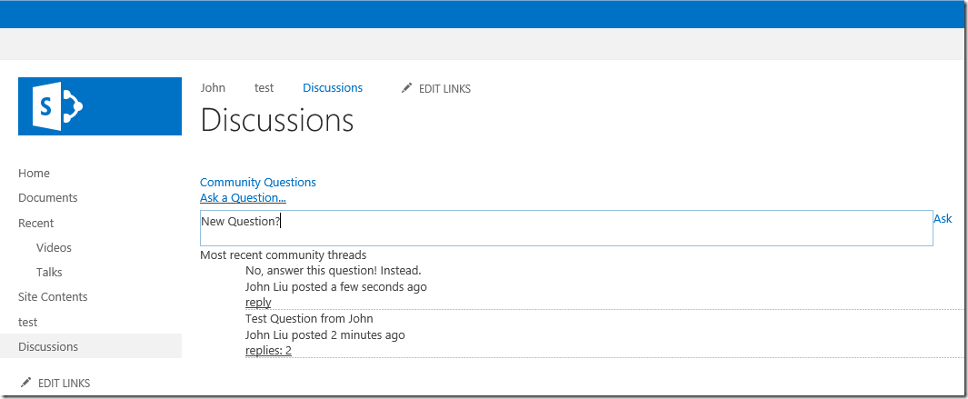
Task: Click the SharePoint logo tile
Action: click(100, 106)
